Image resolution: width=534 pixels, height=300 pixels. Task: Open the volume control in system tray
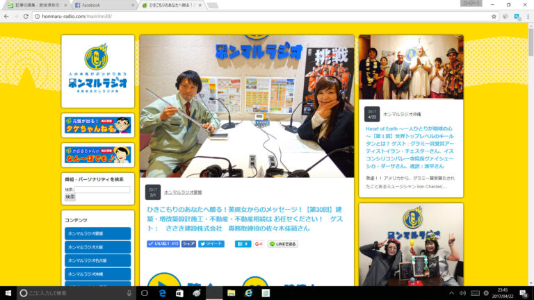pos(462,293)
